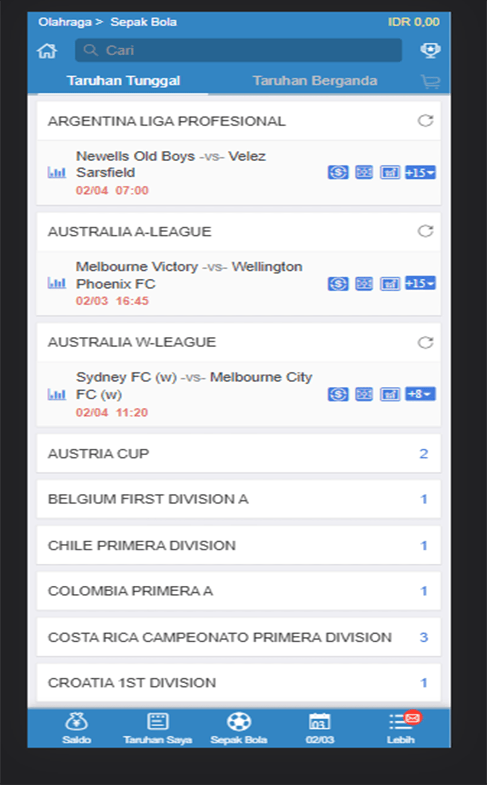The height and width of the screenshot is (785, 487).
Task: Expand +8 markets for Sydney FC (w) match
Action: pyautogui.click(x=420, y=394)
